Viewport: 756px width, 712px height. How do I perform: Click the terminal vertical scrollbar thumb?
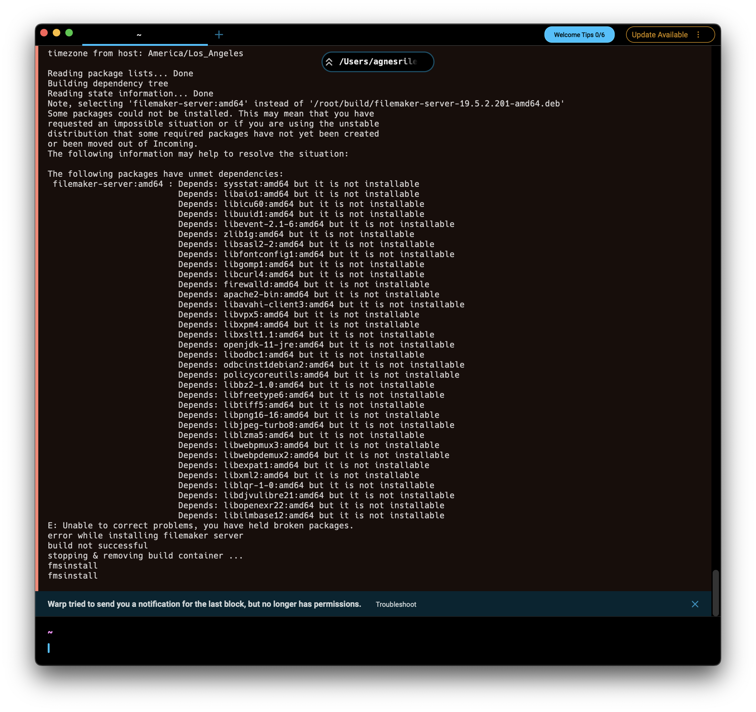coord(716,593)
